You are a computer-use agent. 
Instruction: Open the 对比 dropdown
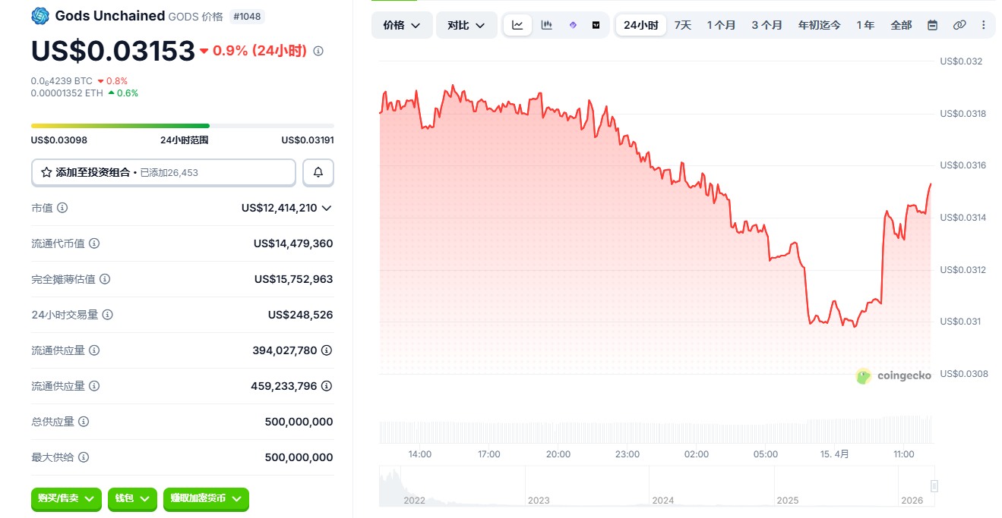click(466, 25)
